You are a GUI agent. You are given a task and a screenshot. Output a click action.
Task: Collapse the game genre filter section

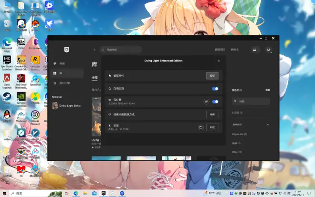point(267,124)
